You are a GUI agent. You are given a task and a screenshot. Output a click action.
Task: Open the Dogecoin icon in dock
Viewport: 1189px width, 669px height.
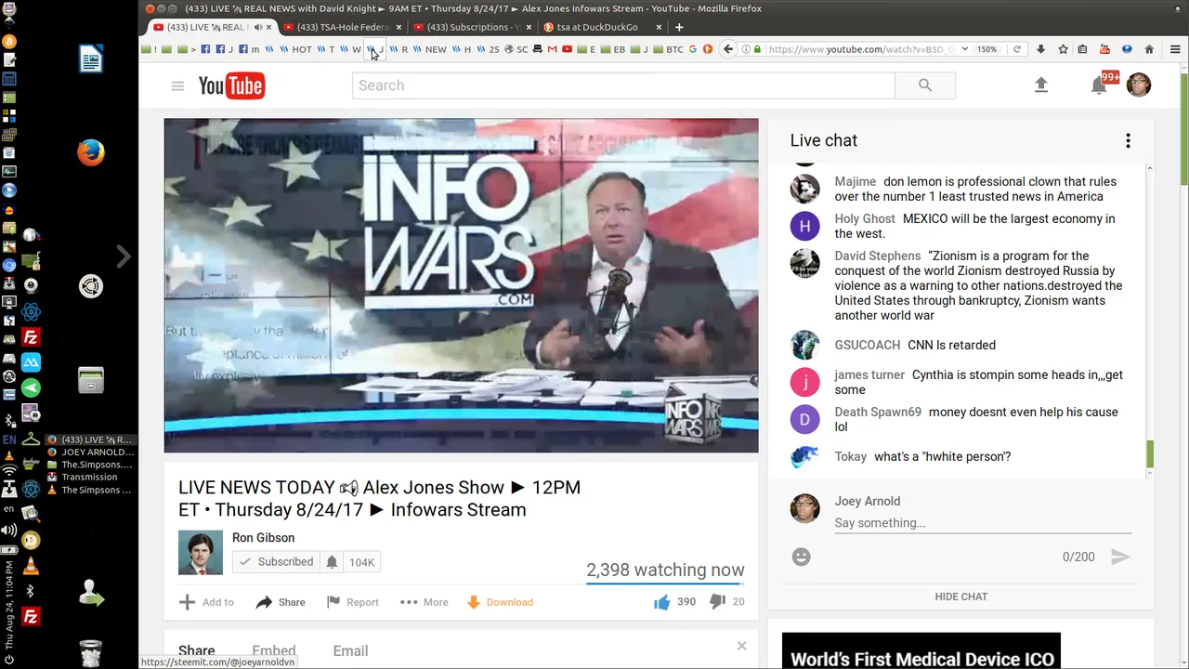[31, 540]
